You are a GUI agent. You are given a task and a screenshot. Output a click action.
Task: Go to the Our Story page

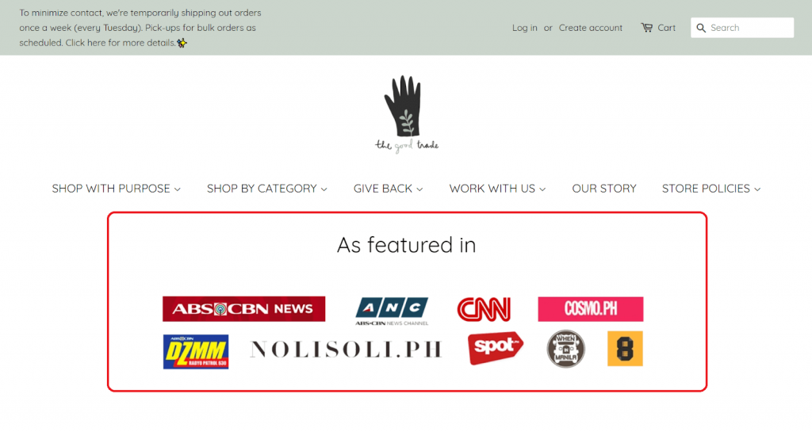pos(603,189)
